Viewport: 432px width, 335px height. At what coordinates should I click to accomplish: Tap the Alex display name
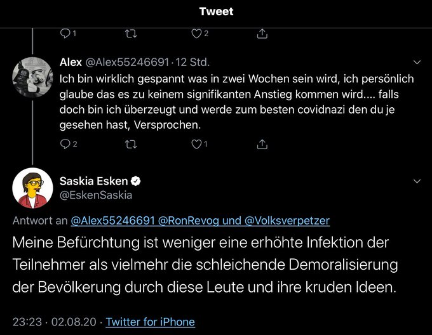71,63
